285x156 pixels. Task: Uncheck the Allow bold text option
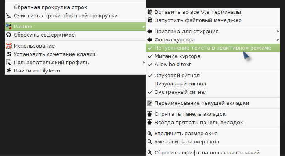pos(213,64)
